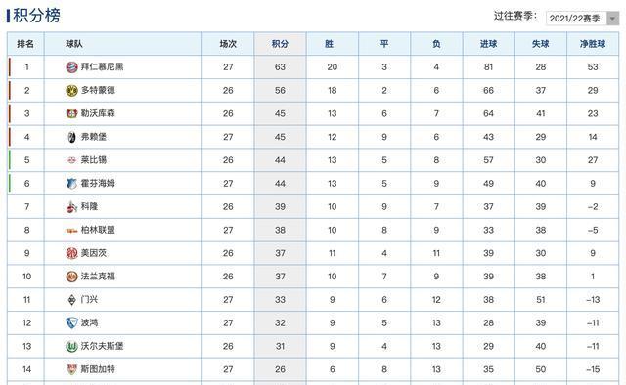Image resolution: width=626 pixels, height=385 pixels.
Task: Click the Dortmund club logo
Action: pyautogui.click(x=71, y=91)
